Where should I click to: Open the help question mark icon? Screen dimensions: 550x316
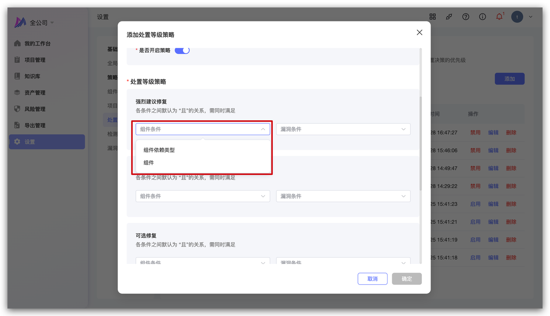466,17
